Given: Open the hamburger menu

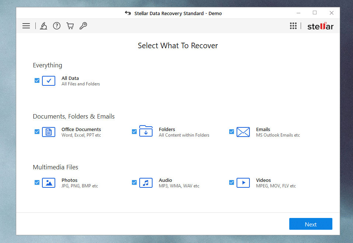Looking at the screenshot, I should point(26,26).
